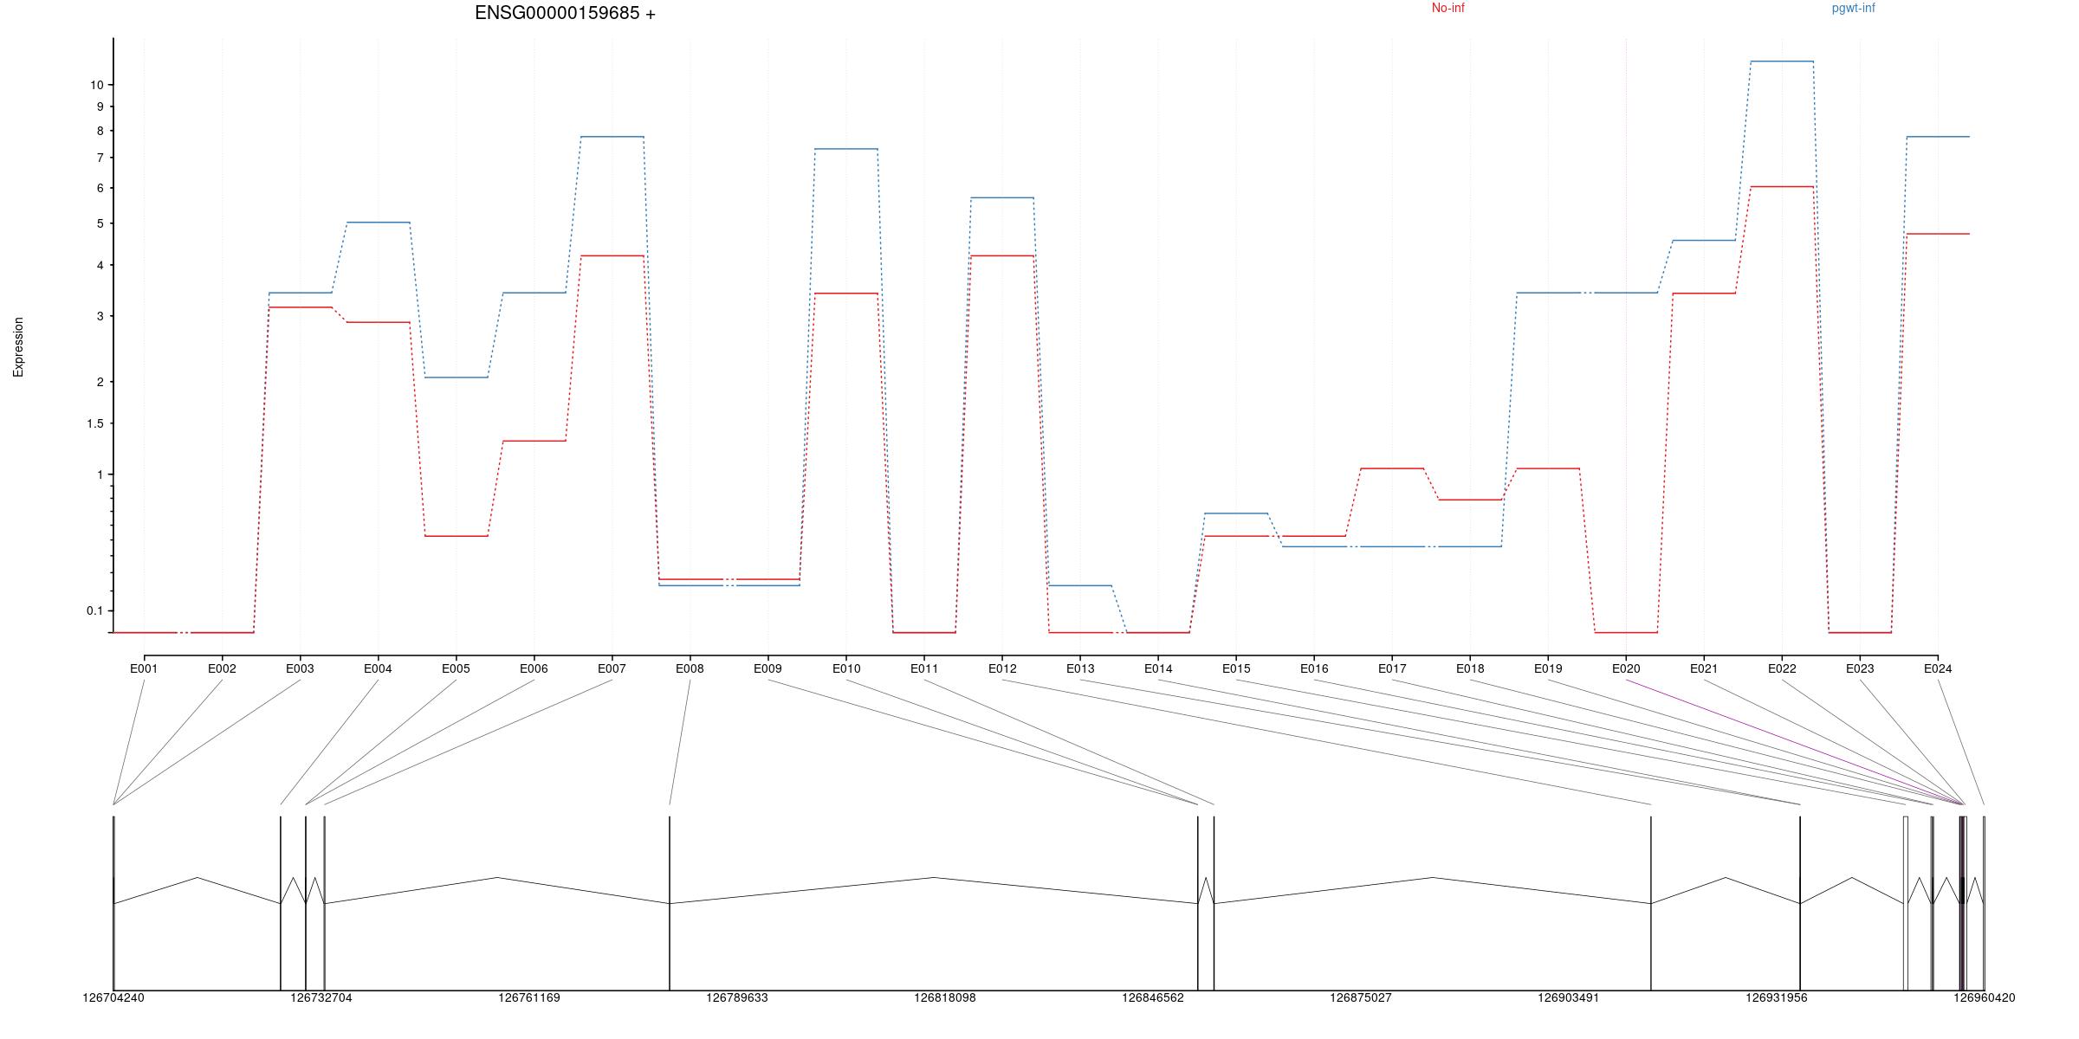Select the pgwt-inf legend label

tap(1853, 9)
